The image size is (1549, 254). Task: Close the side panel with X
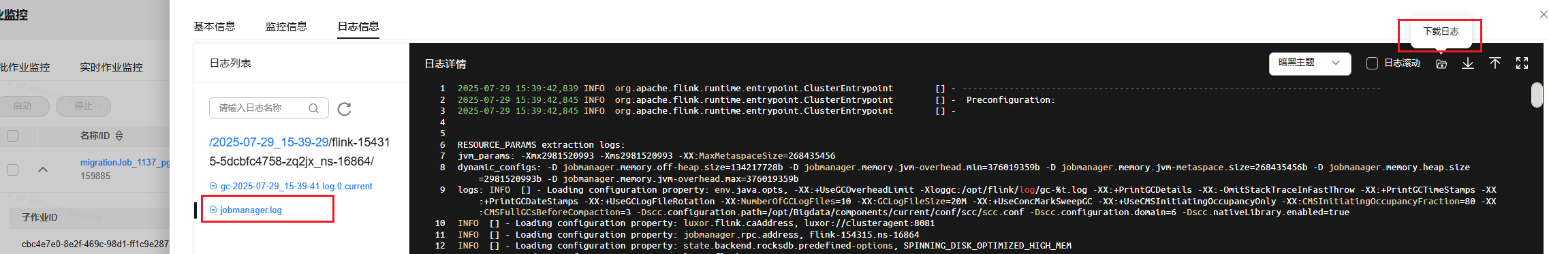click(x=1543, y=14)
